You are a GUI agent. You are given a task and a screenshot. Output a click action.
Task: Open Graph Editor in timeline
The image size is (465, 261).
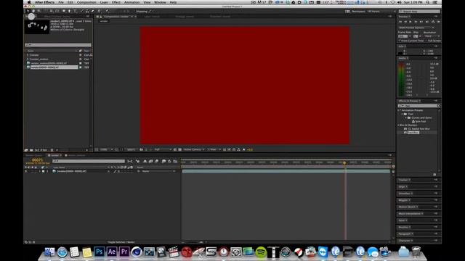click(x=175, y=161)
